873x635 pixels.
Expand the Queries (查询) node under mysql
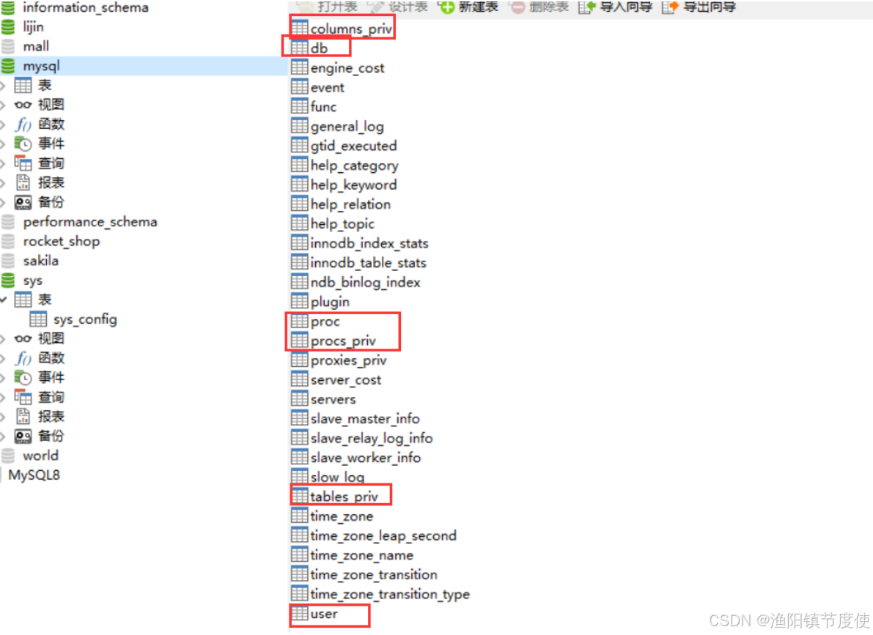coord(4,163)
